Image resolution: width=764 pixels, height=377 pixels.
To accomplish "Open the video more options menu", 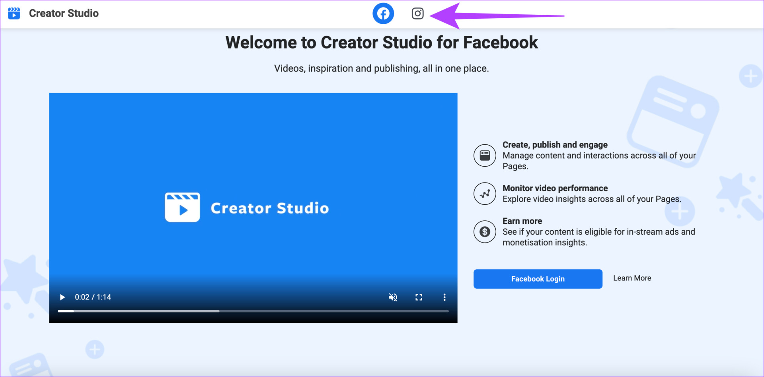I will [x=444, y=297].
